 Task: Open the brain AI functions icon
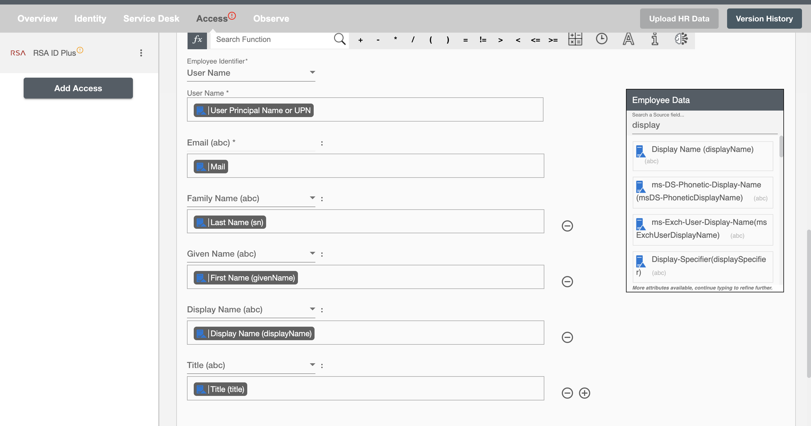[681, 39]
